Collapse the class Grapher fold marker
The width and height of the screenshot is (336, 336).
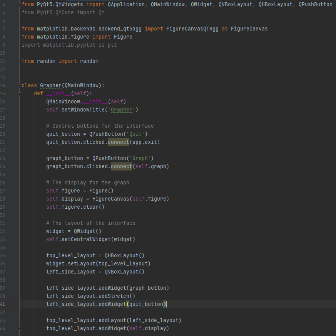pyautogui.click(x=19, y=86)
